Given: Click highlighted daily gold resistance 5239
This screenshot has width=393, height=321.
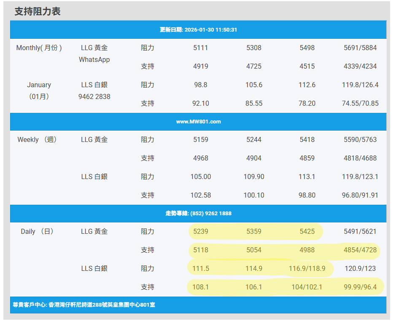Looking at the screenshot, I should point(201,232).
